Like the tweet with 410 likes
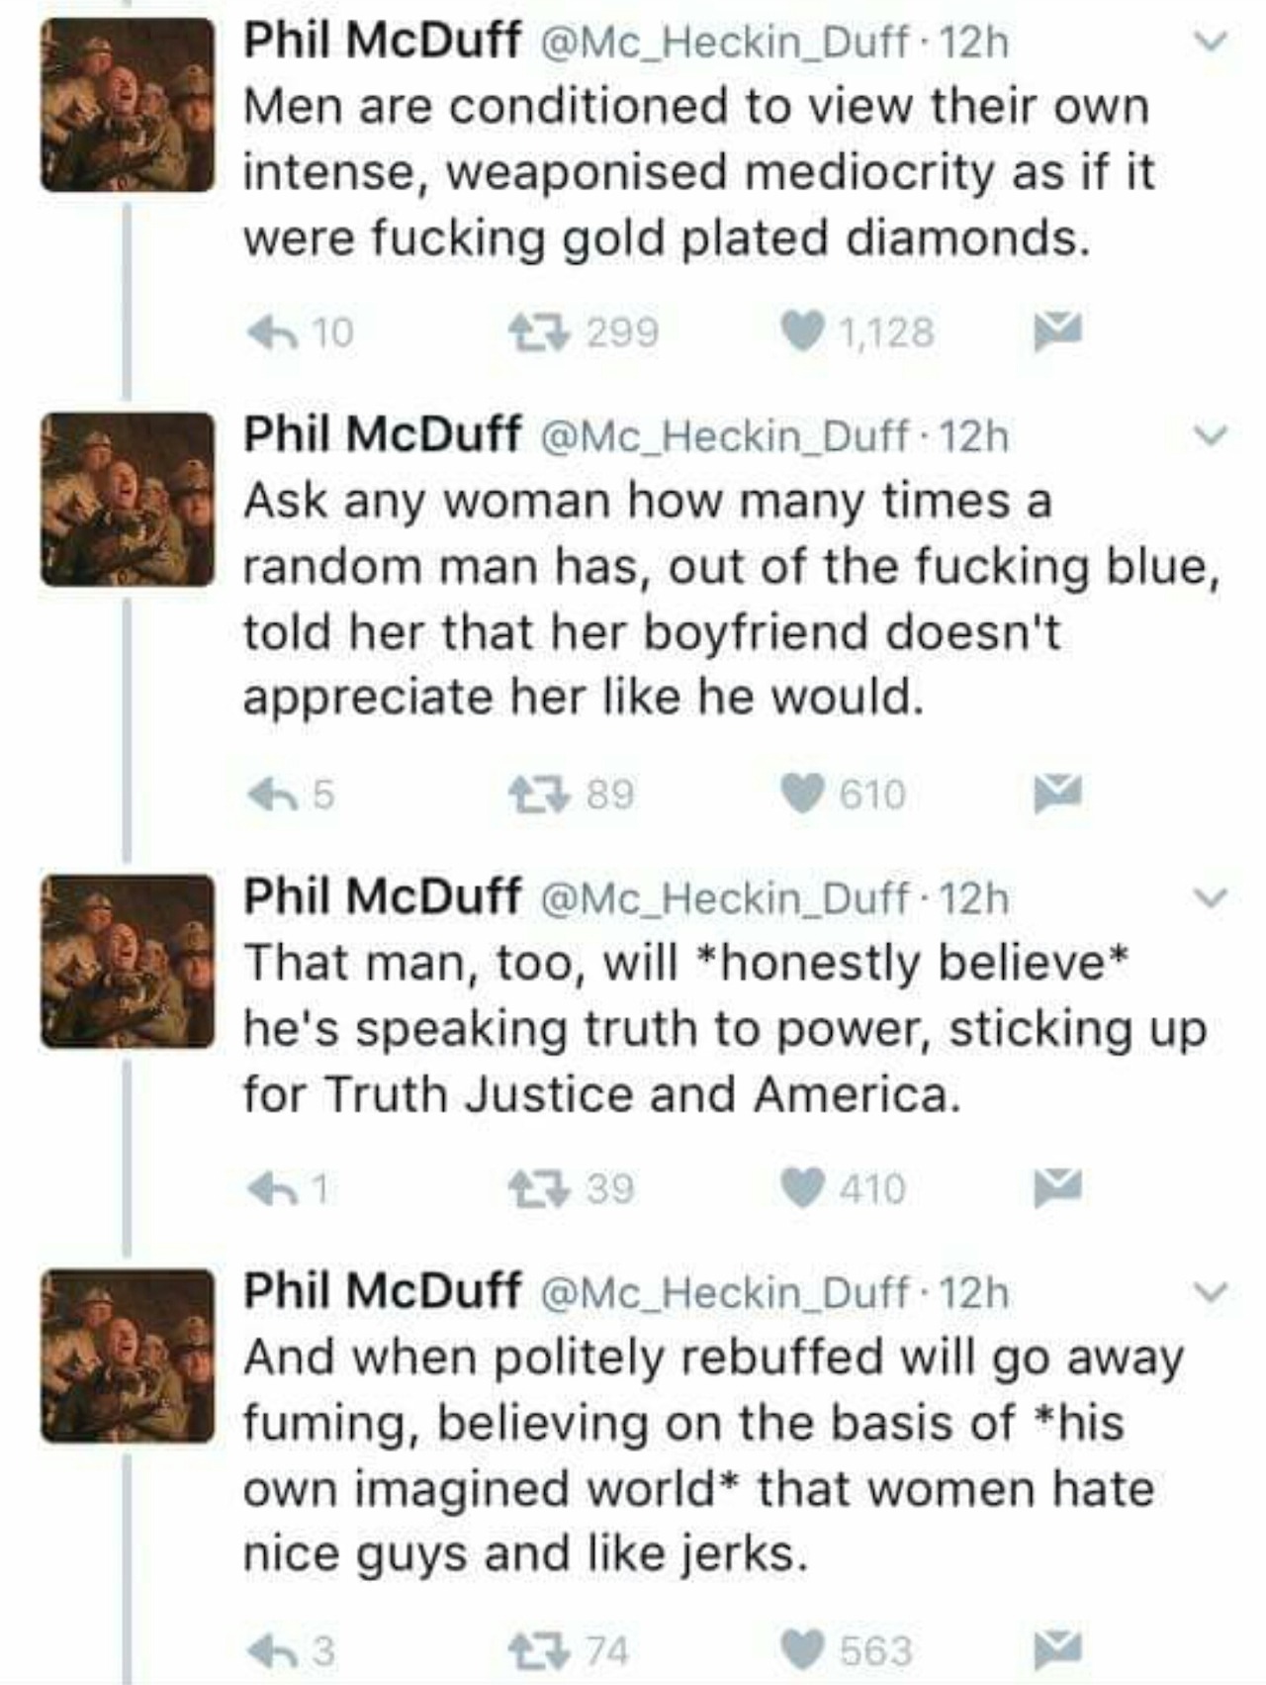Viewport: 1266px width, 1685px height. click(803, 1187)
